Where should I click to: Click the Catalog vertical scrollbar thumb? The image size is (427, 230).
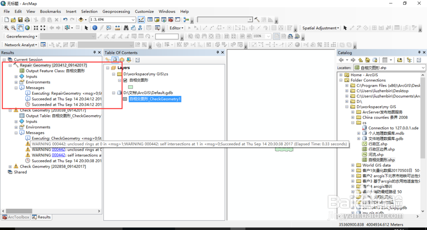tap(423, 117)
